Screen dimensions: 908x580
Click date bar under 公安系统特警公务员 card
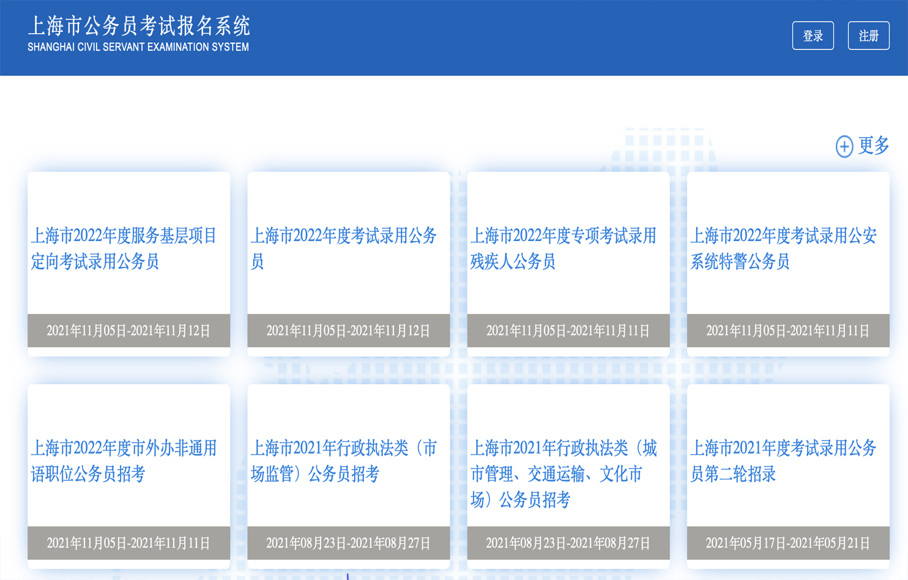[788, 330]
